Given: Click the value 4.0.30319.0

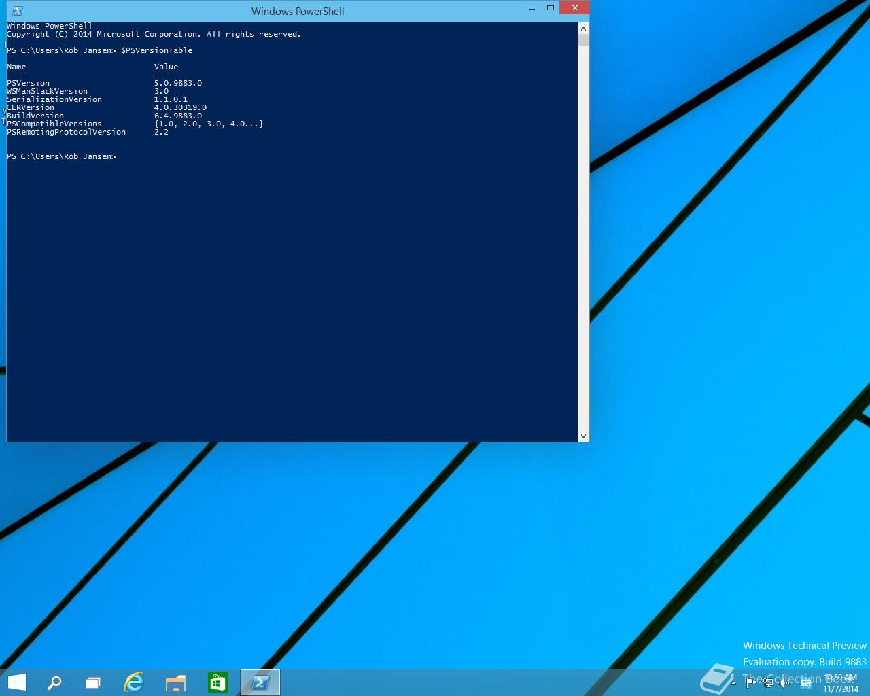Looking at the screenshot, I should click(180, 107).
